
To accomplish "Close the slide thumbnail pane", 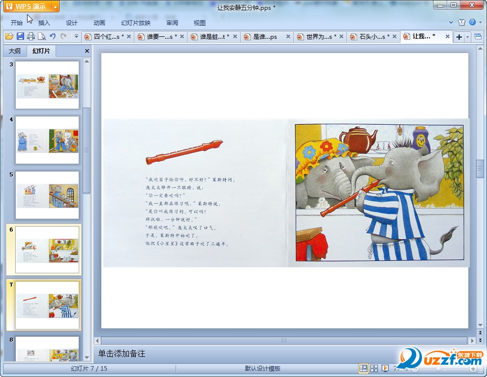I will [x=87, y=51].
